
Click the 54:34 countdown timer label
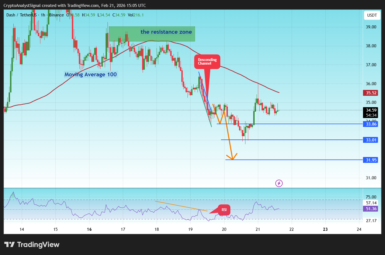click(x=371, y=115)
